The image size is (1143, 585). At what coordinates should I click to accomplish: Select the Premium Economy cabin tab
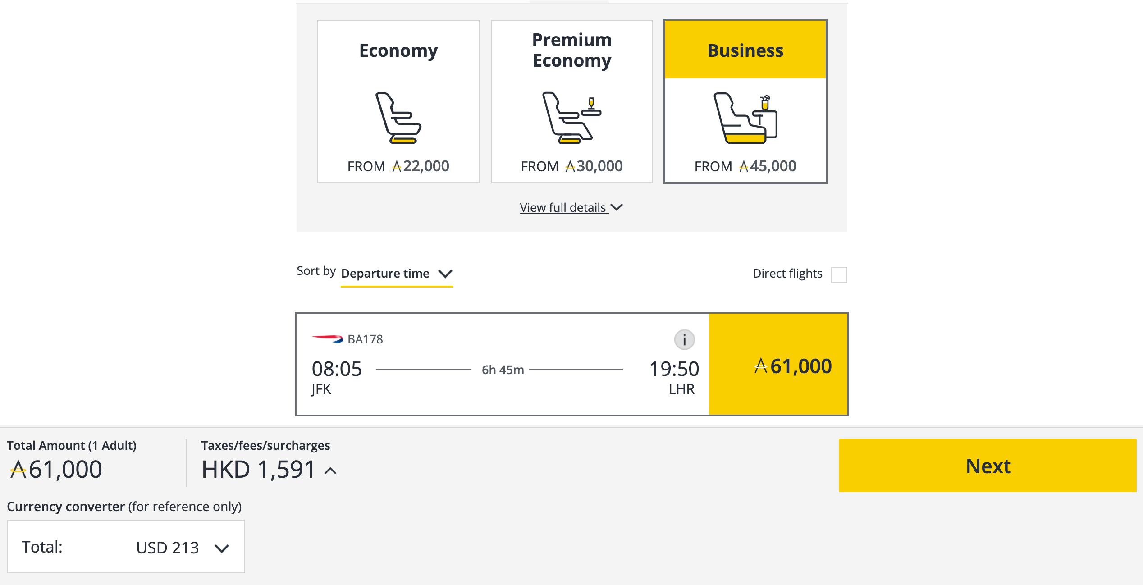click(571, 101)
